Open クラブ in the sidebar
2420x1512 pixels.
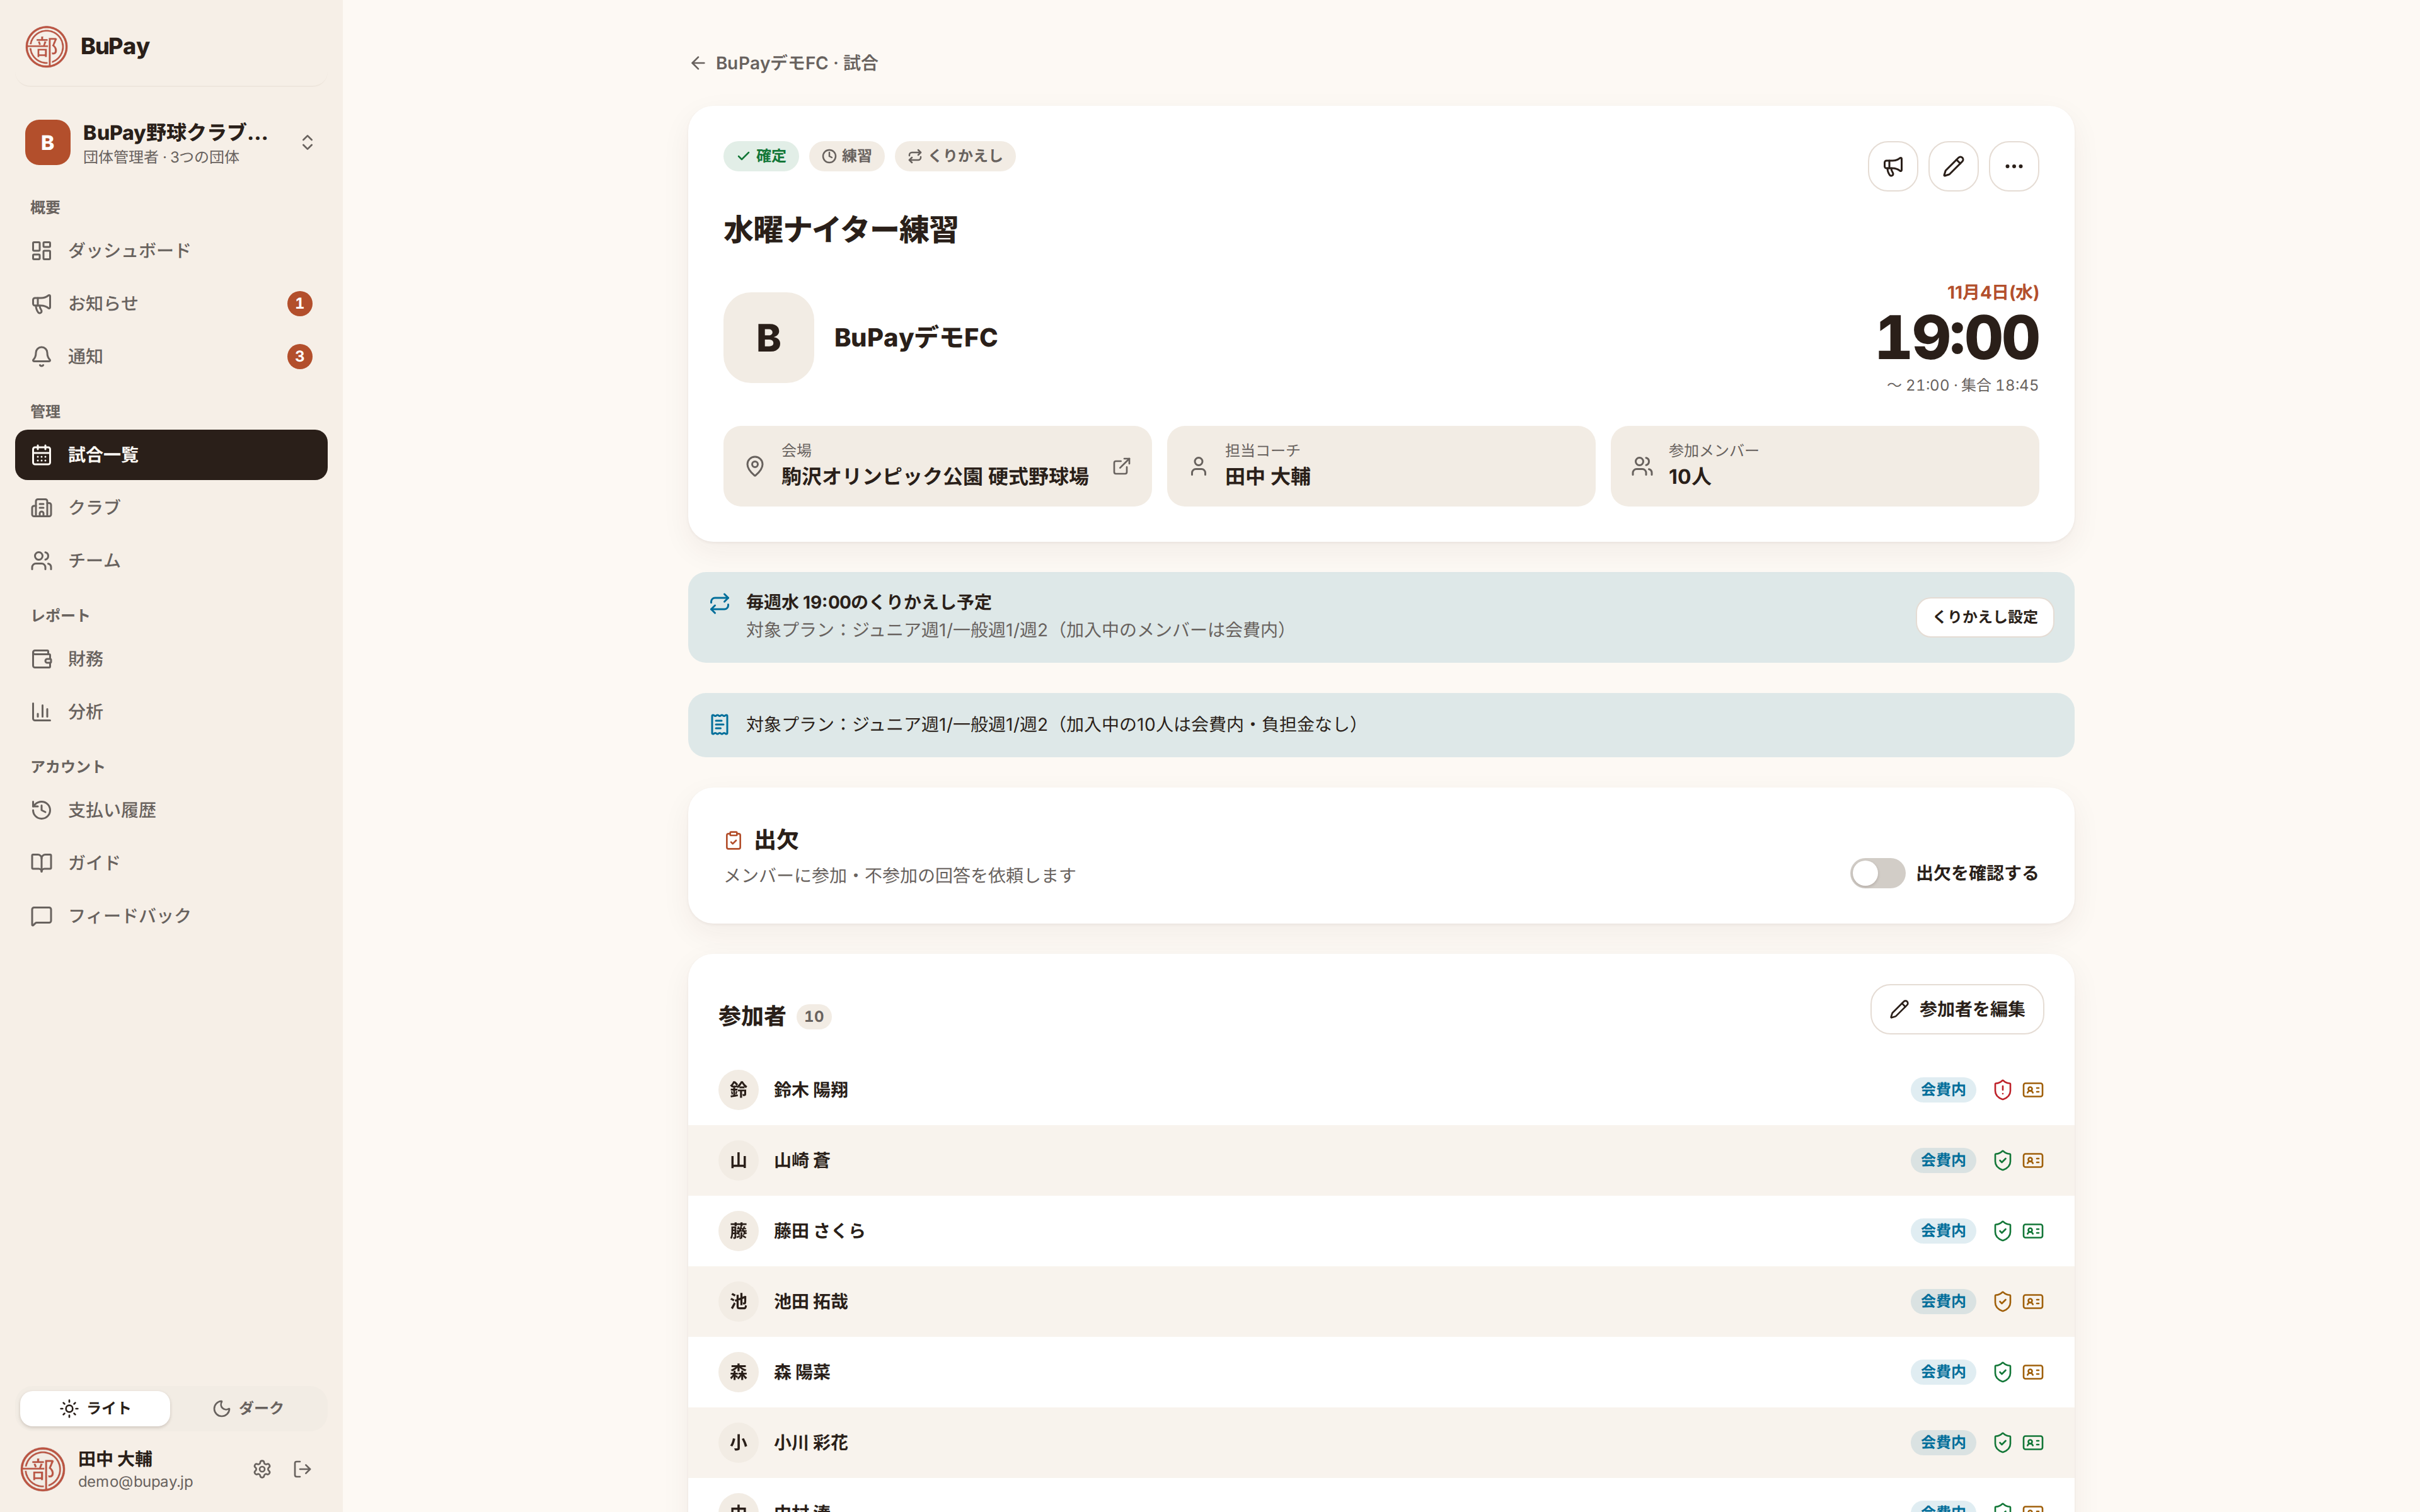[x=171, y=507]
